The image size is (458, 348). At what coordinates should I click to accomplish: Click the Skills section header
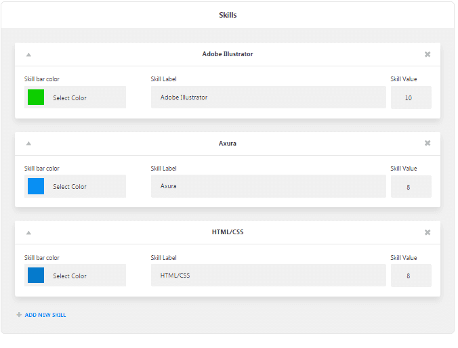(x=228, y=15)
